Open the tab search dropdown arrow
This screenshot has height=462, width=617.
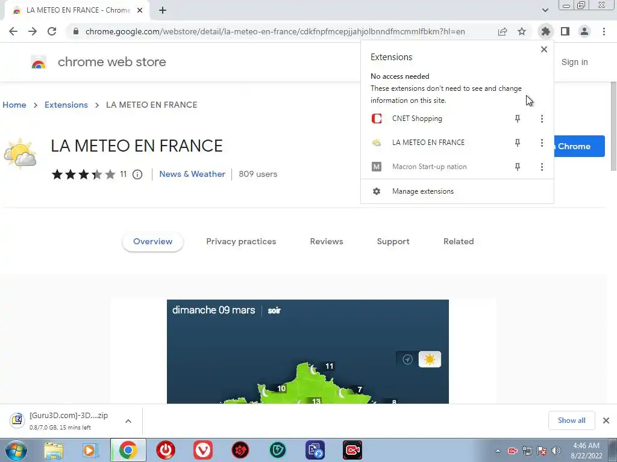tap(545, 10)
